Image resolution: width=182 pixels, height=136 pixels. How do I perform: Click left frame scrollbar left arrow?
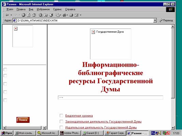(x=4, y=128)
